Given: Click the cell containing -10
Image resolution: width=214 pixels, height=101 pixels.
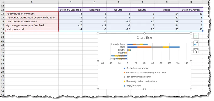Looking at the screenshot, I should coord(70,25).
